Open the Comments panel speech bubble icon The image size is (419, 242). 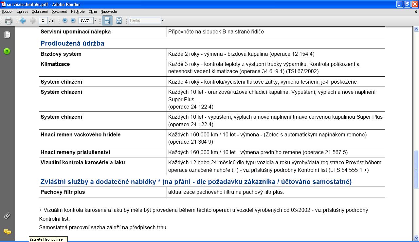7,232
